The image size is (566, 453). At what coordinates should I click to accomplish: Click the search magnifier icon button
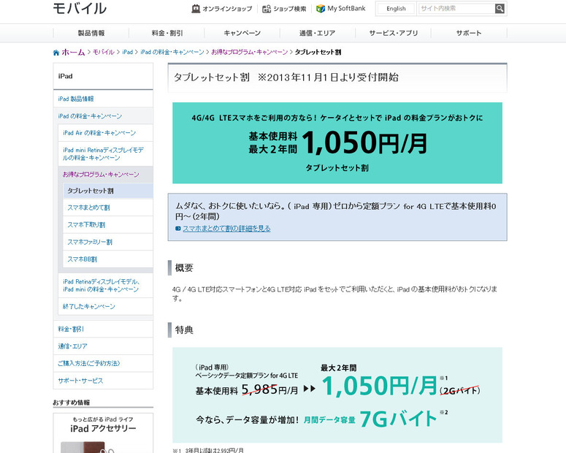pos(500,8)
